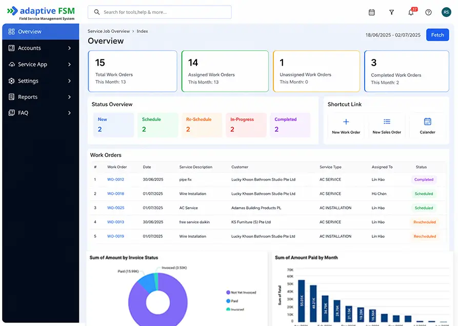Open the Unassigned Work Orders card

[316, 71]
